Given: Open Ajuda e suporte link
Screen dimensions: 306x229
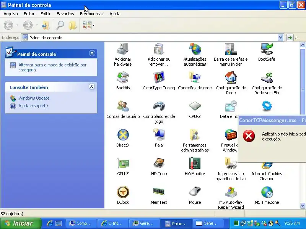Looking at the screenshot, I should 33,106.
